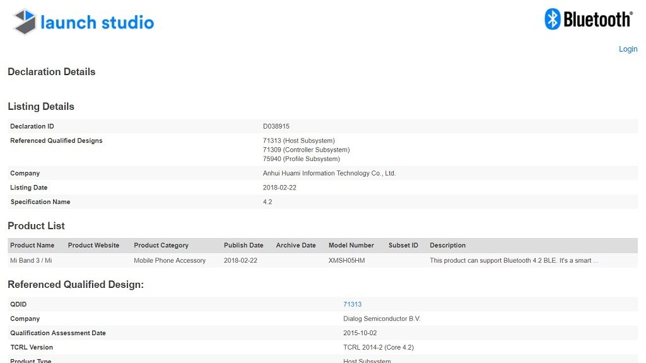This screenshot has width=646, height=363.
Task: Click the 75940 (Profile Subsystem) entry
Action: point(301,159)
